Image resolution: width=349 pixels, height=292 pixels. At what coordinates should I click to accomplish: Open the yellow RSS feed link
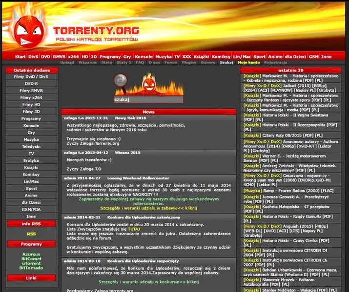(x=31, y=234)
